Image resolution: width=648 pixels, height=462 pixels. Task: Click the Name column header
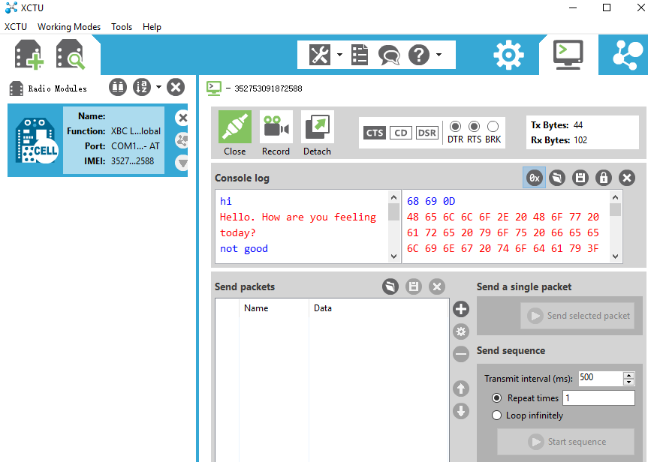click(274, 308)
